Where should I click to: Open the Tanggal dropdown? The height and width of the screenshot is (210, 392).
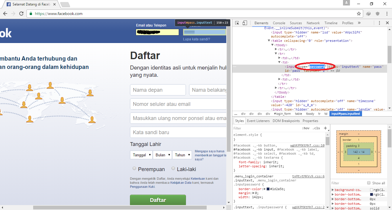point(141,155)
